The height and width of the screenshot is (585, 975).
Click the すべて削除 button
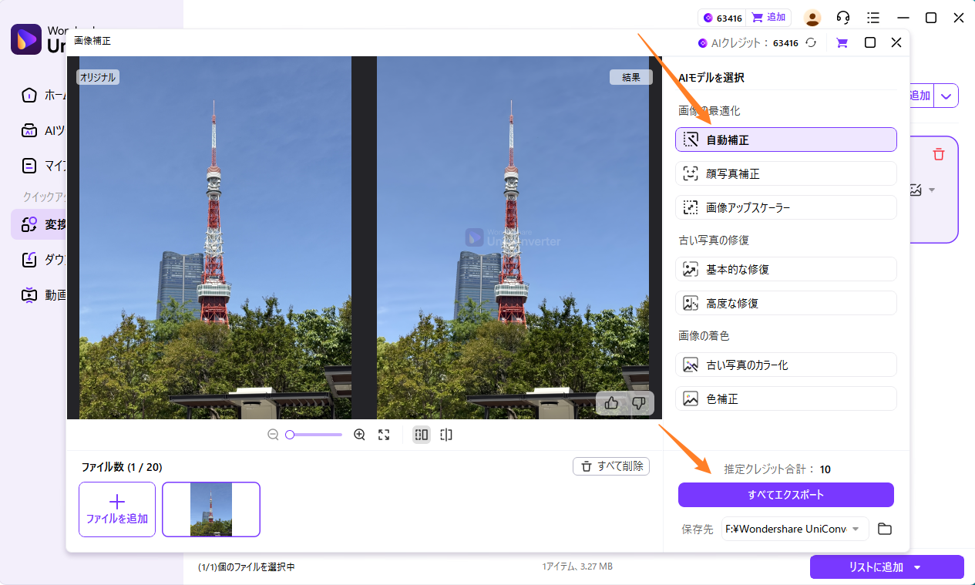pos(611,466)
